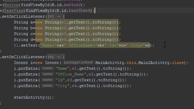Click 't1.setText' call
The height and width of the screenshot is (109, 194).
pyautogui.click(x=26, y=45)
